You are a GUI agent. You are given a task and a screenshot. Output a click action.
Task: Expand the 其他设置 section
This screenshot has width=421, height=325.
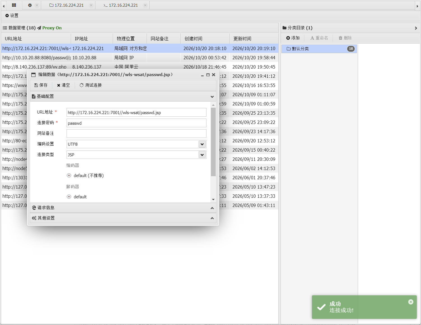click(212, 218)
